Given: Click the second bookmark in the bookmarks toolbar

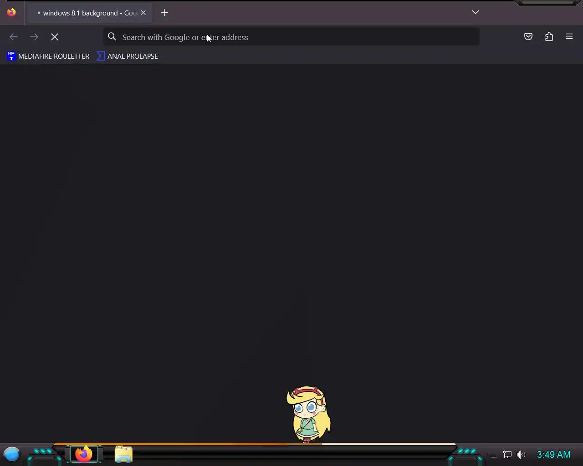Looking at the screenshot, I should tap(128, 56).
